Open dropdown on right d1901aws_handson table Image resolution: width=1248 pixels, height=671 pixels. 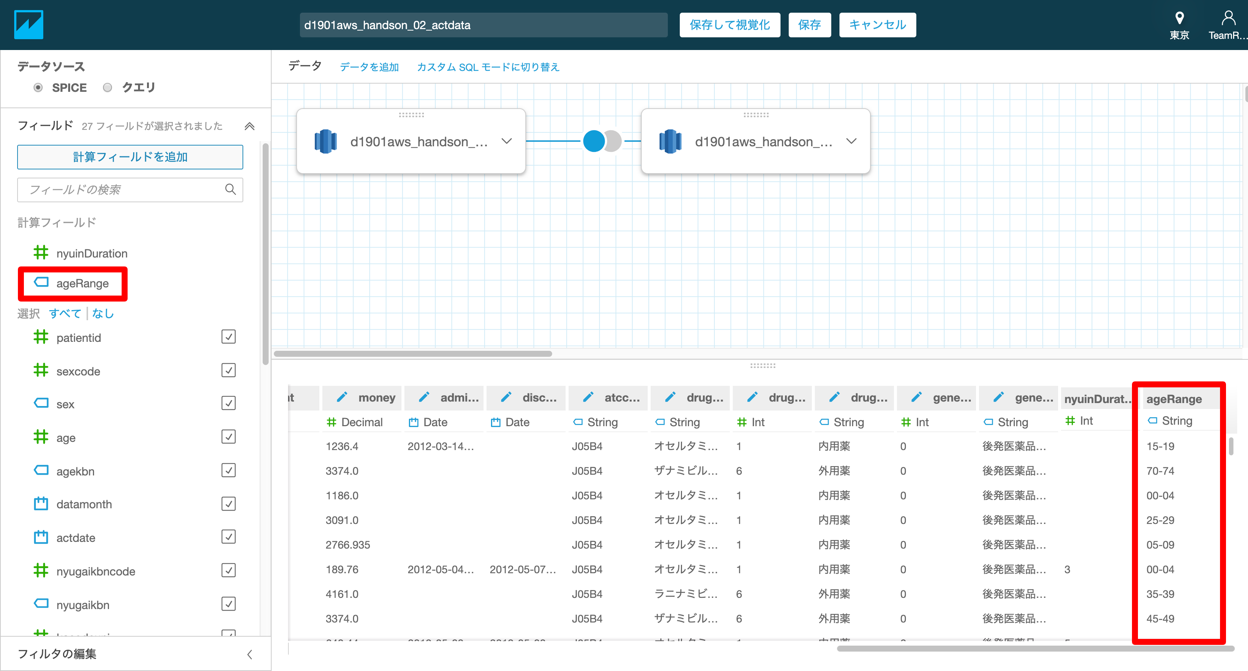(x=851, y=141)
